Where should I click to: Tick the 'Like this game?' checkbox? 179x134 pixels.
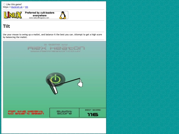(4, 4)
